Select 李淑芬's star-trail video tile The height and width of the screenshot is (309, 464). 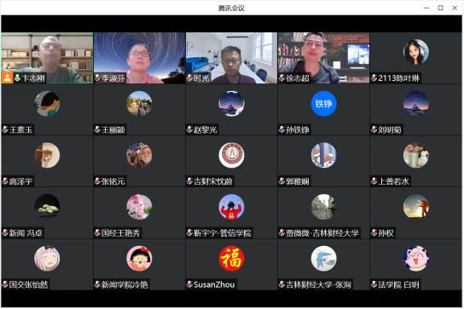pos(139,58)
